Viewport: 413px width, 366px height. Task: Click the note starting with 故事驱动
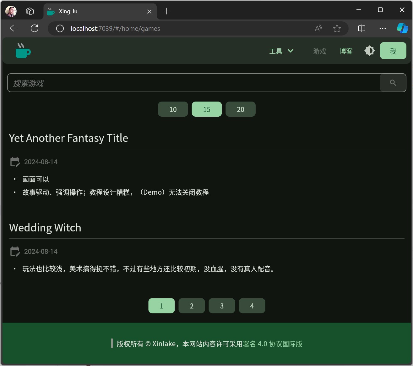[x=116, y=192]
